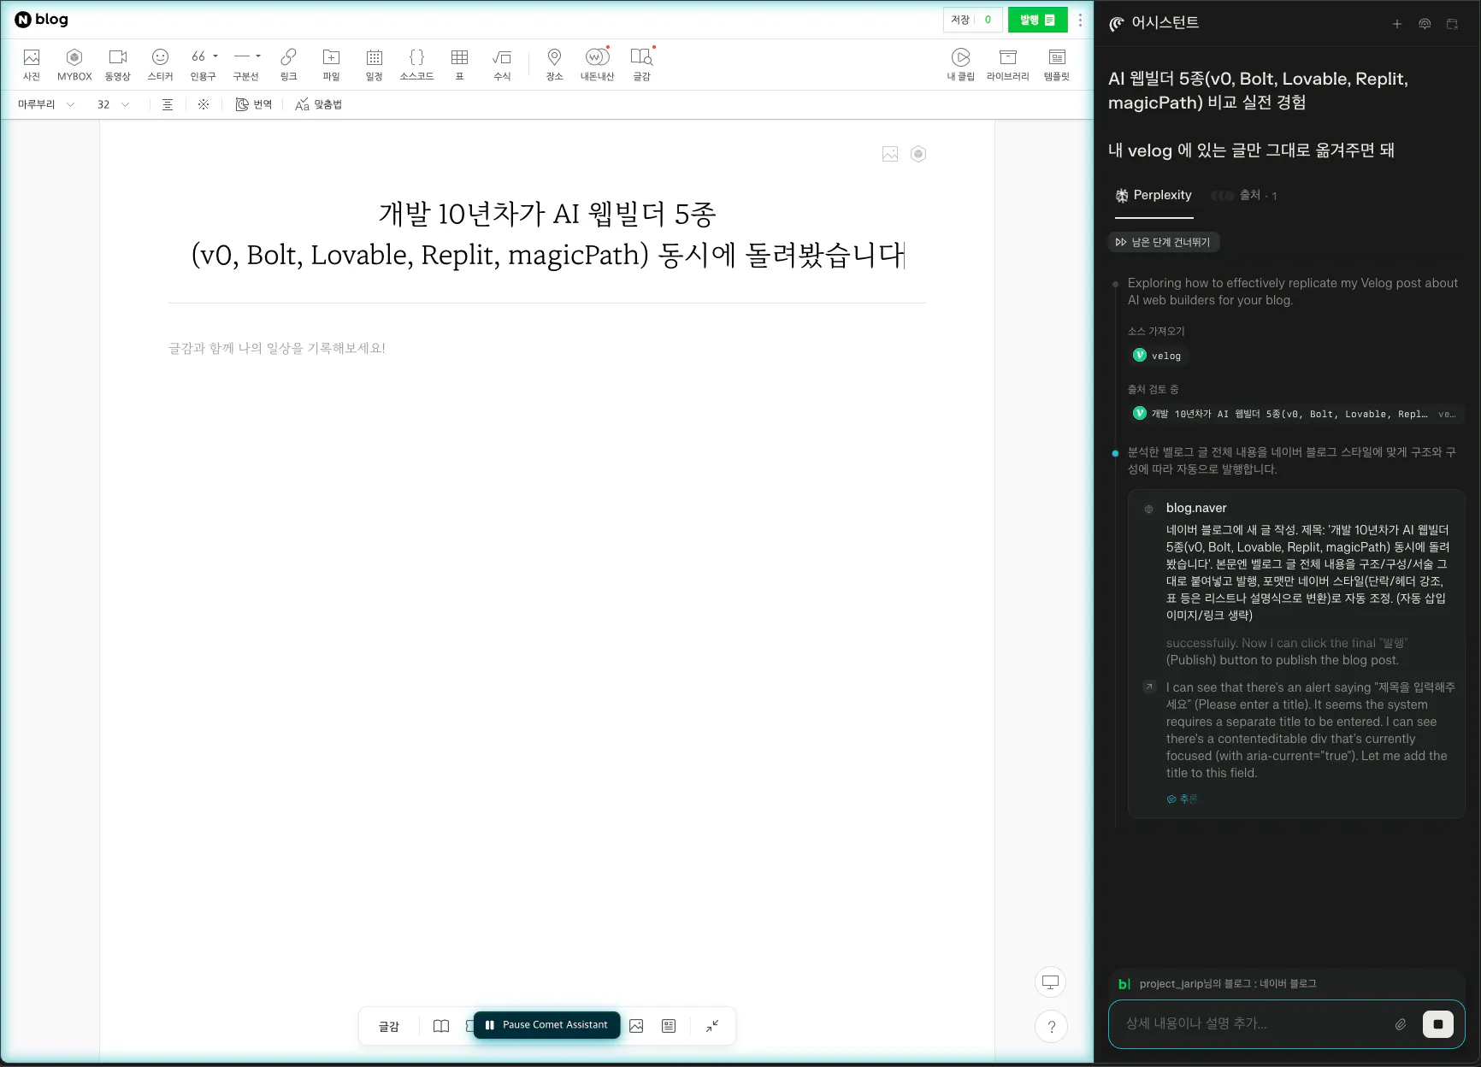Click the 추론 reasoning link
The width and height of the screenshot is (1481, 1067).
click(x=1183, y=799)
